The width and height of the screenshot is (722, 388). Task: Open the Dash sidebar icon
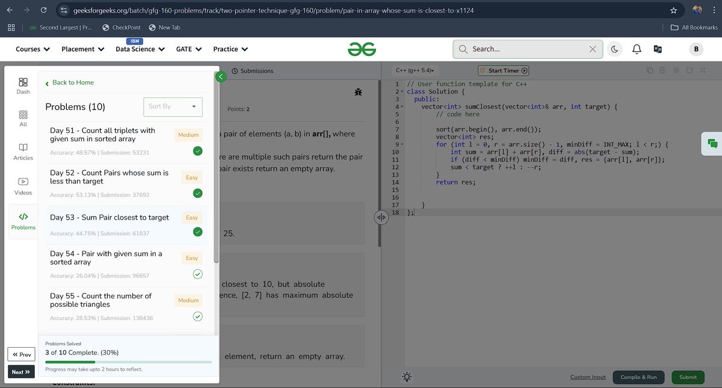click(23, 85)
